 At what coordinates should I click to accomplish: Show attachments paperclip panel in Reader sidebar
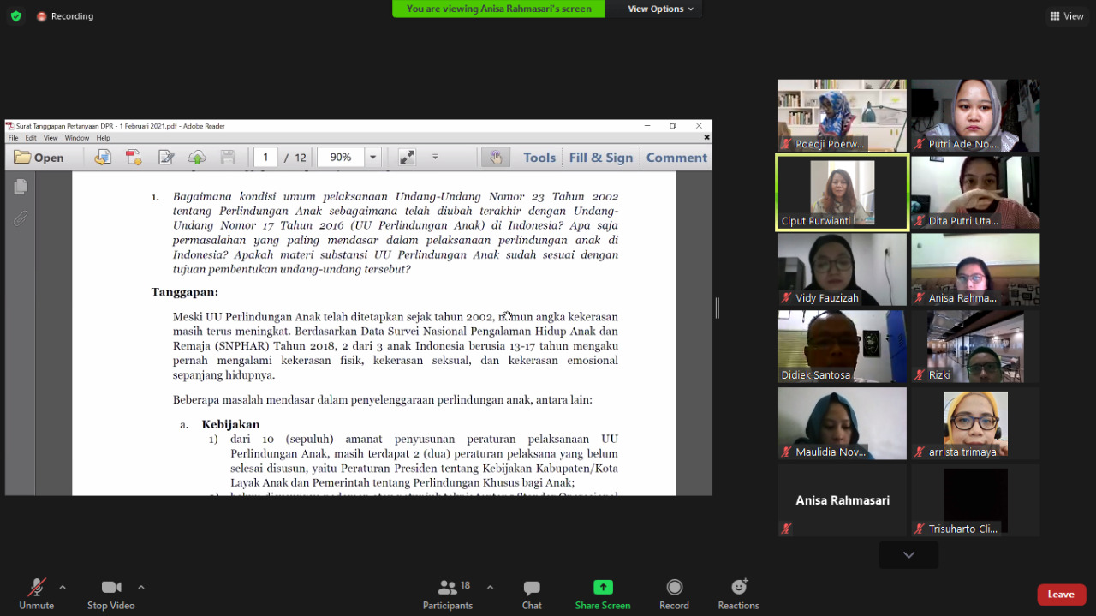click(x=21, y=218)
